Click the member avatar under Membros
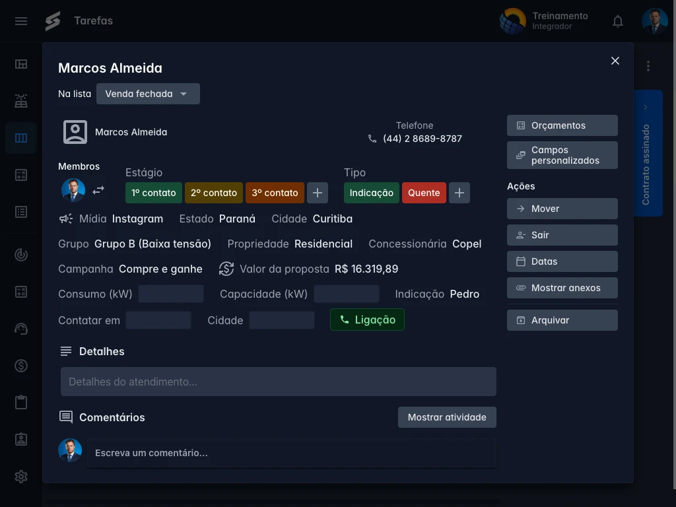Screen dimensions: 676x507 pos(73,190)
